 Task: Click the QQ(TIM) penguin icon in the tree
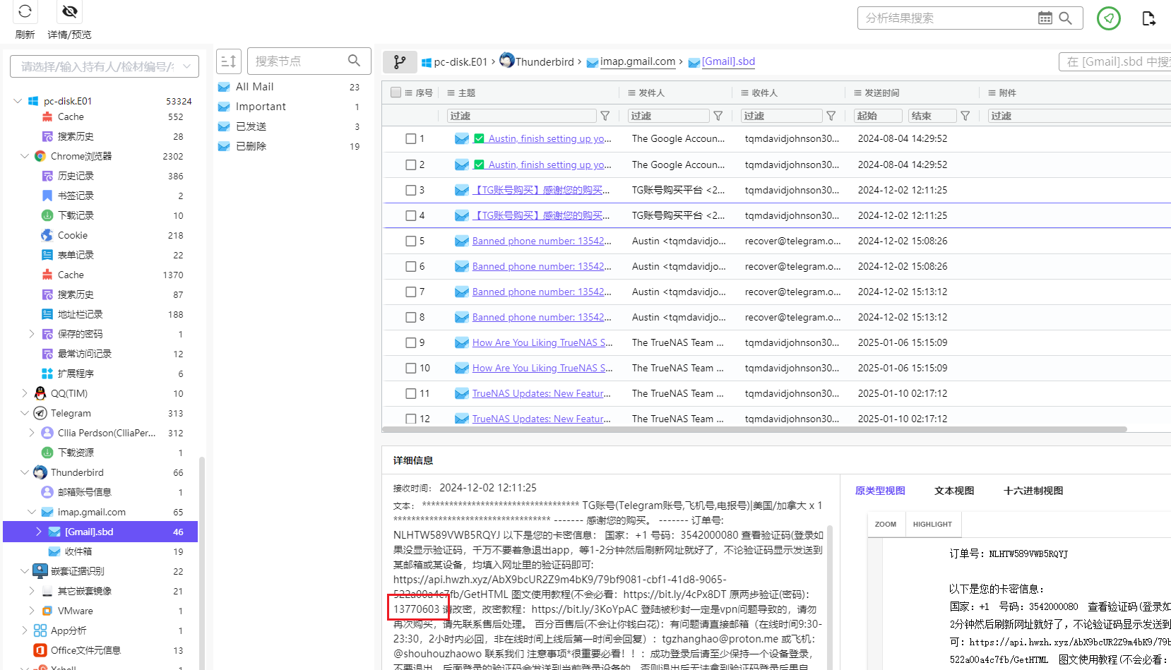click(40, 393)
